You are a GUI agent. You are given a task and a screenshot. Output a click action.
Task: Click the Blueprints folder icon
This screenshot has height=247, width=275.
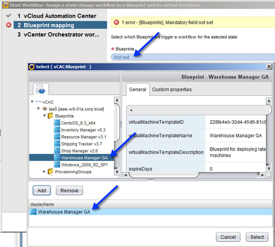point(50,116)
